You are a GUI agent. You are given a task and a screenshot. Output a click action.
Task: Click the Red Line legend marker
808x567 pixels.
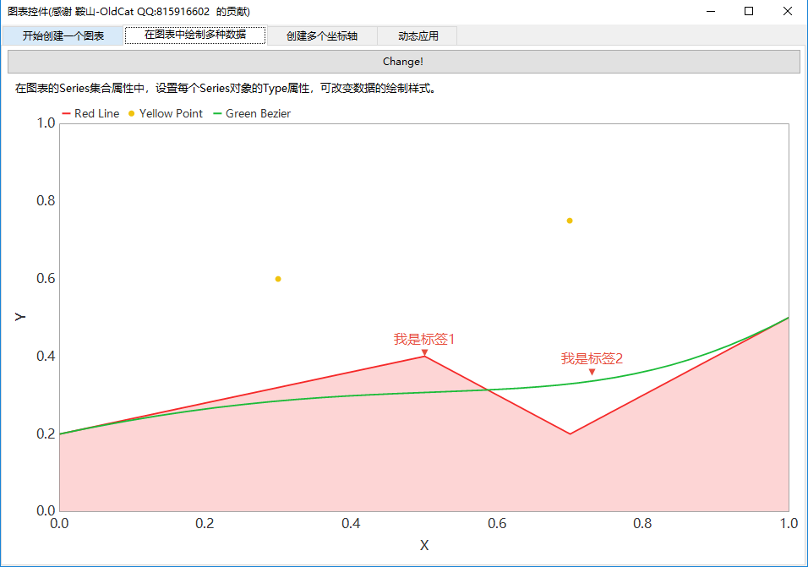tap(67, 114)
